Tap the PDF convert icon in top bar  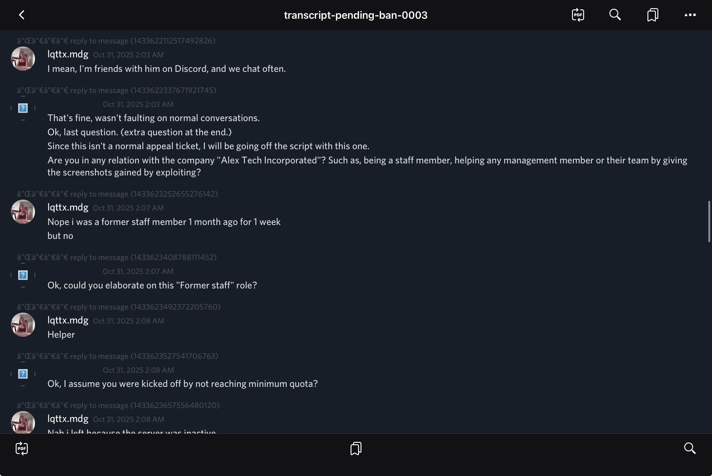coord(578,15)
